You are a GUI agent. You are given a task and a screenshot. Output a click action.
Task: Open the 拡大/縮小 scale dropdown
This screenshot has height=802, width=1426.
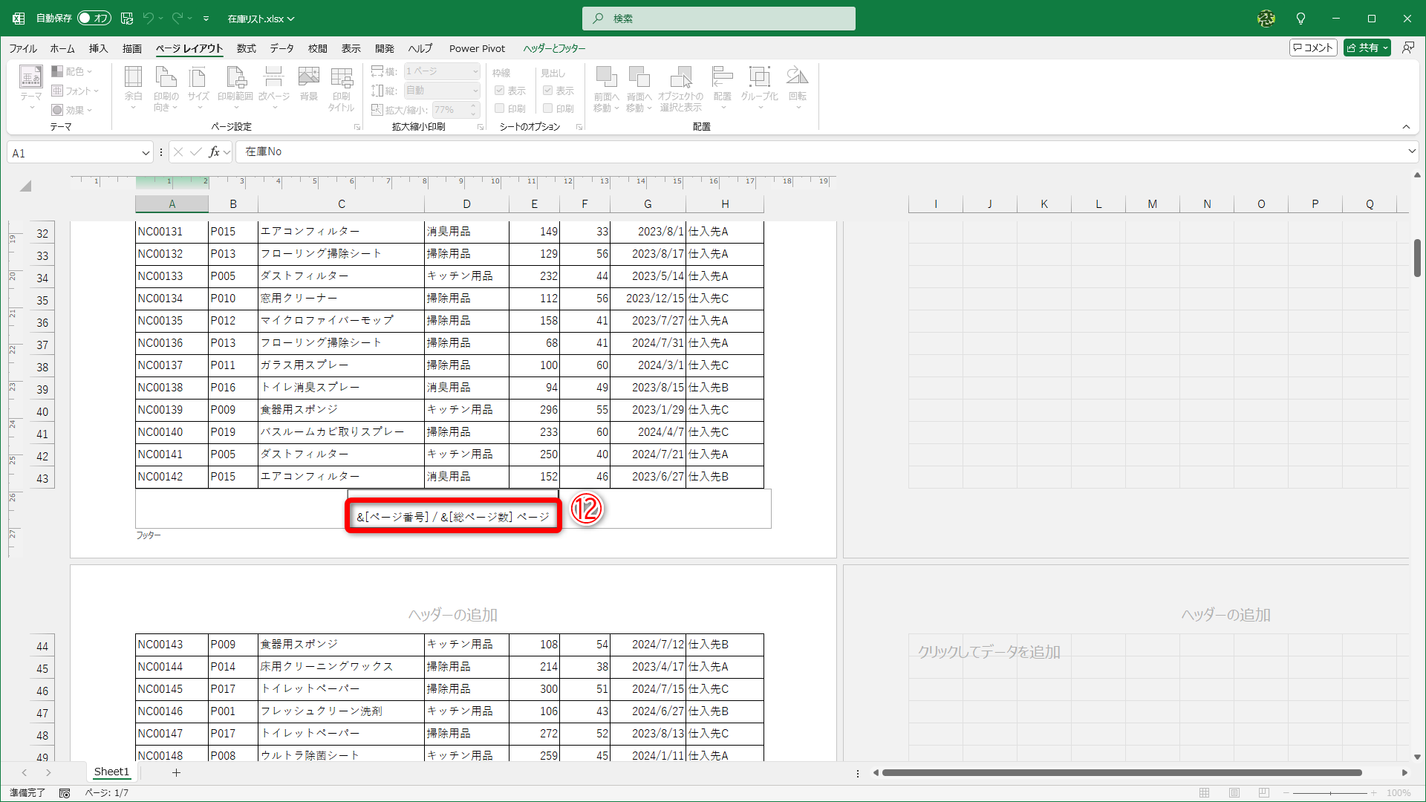click(x=475, y=109)
